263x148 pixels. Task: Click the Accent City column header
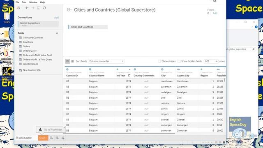[x=183, y=76]
